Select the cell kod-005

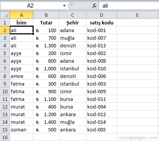(x=101, y=130)
